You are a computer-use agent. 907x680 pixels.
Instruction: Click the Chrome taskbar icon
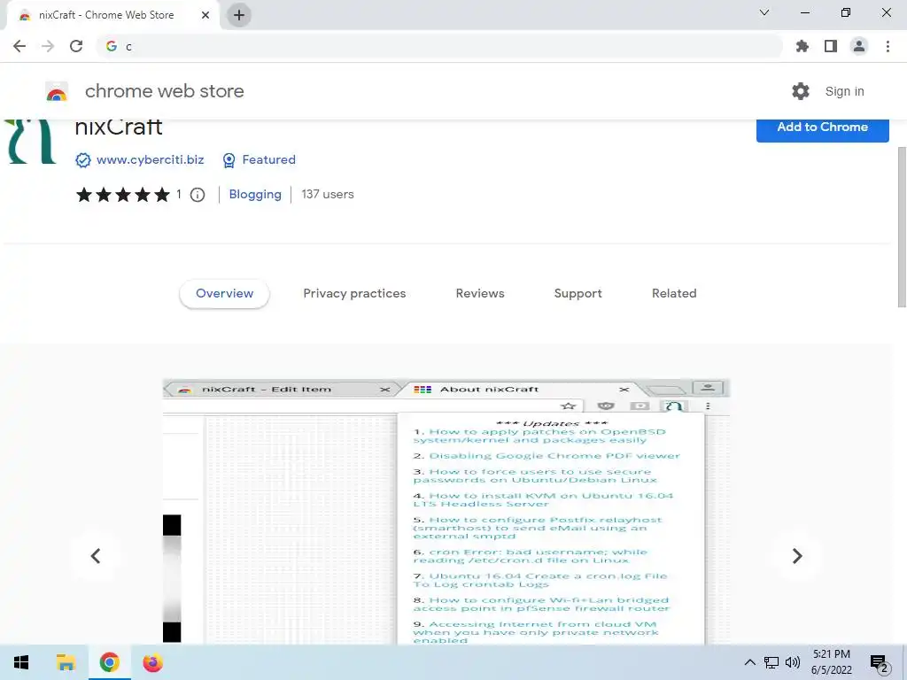(x=109, y=662)
